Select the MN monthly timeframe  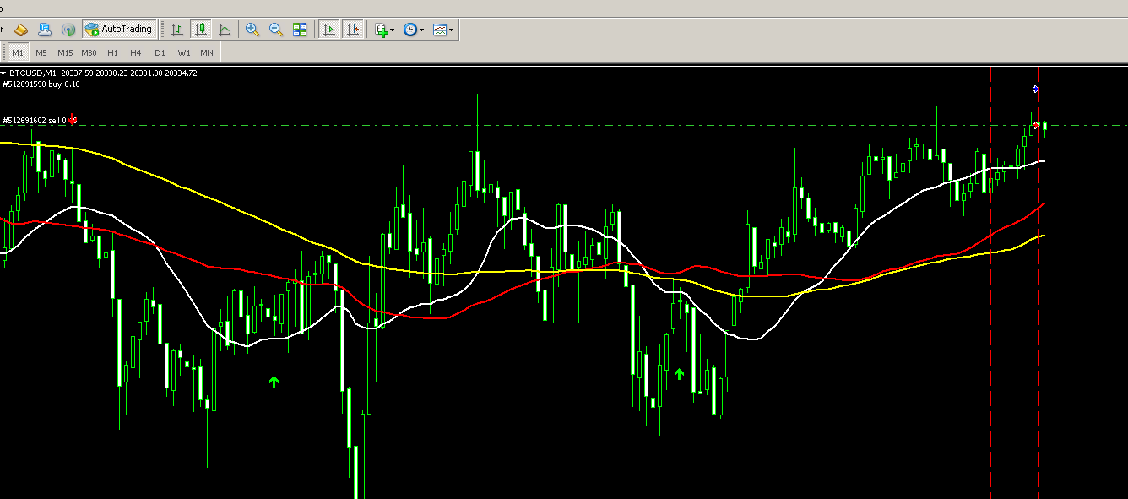click(207, 52)
